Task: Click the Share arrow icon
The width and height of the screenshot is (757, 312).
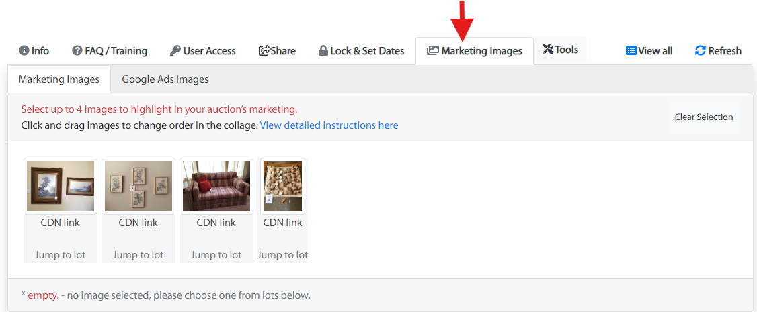Action: (265, 50)
